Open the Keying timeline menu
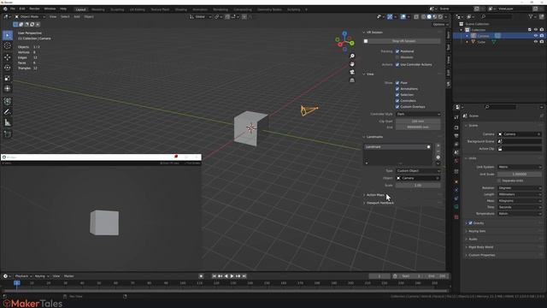The width and height of the screenshot is (547, 308). 41,276
